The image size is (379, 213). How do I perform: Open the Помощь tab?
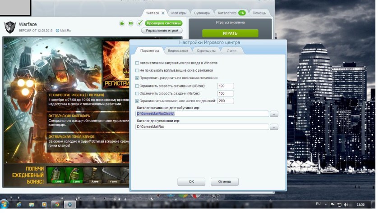coord(259,13)
